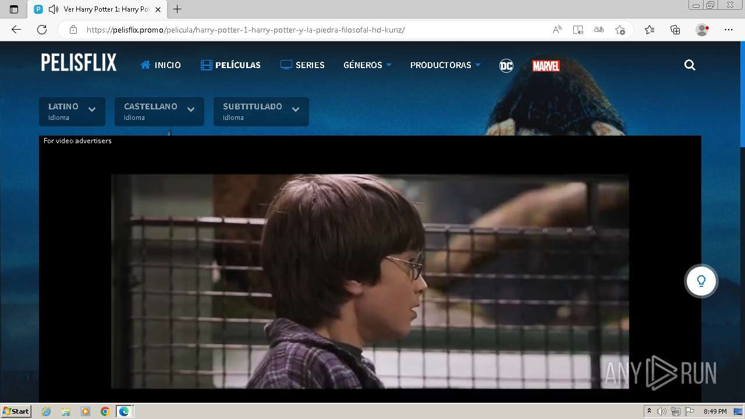The image size is (745, 419).
Task: Click the translate page icon
Action: click(x=599, y=30)
